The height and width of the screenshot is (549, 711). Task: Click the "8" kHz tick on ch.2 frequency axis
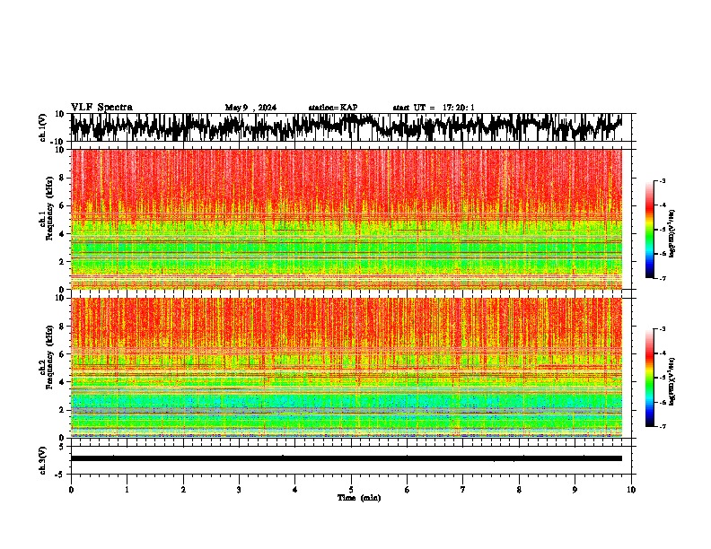(62, 327)
